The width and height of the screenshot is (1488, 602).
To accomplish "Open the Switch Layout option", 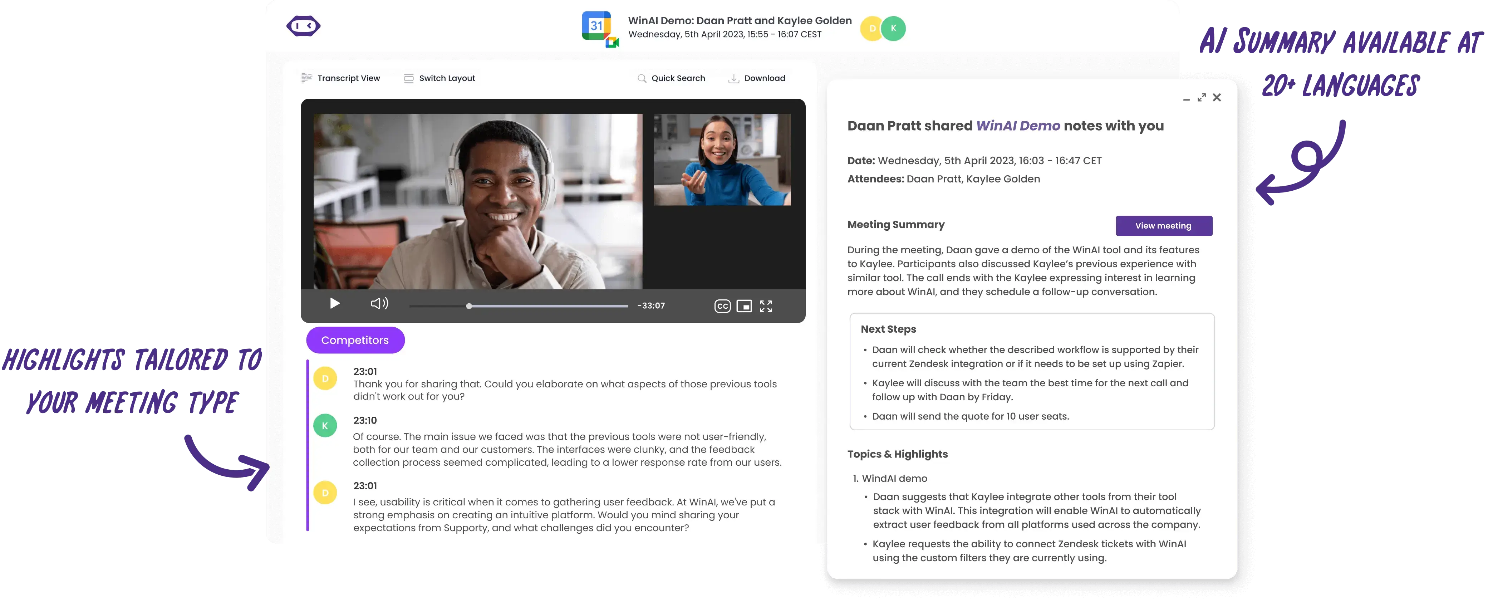I will (x=447, y=78).
